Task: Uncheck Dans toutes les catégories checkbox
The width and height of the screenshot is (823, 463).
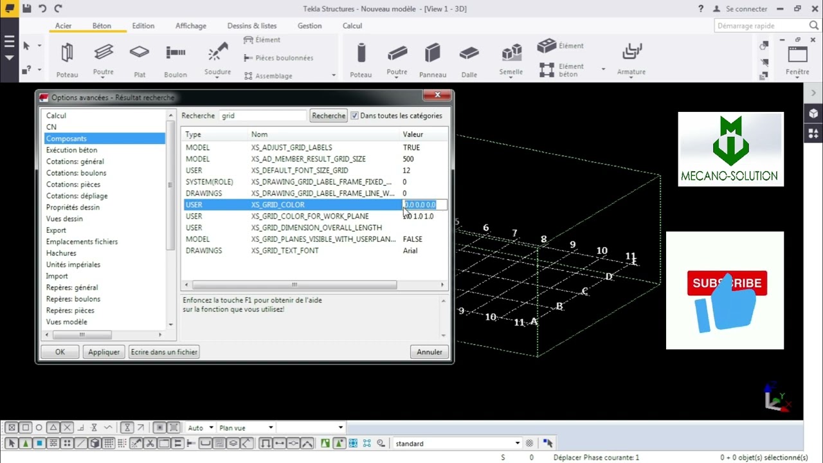Action: pos(354,116)
